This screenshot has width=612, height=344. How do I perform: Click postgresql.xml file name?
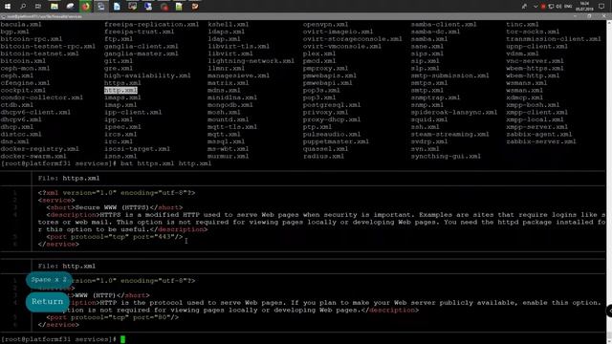332,105
